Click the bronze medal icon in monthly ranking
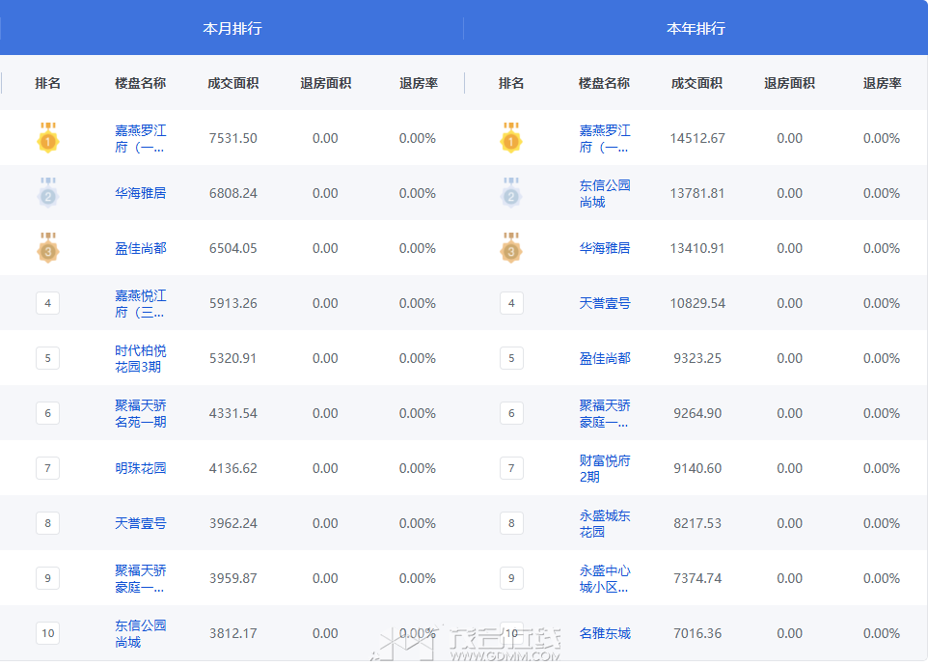The width and height of the screenshot is (928, 666). click(x=48, y=248)
